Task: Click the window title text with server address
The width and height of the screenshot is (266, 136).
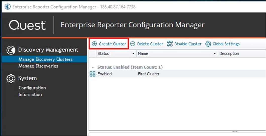Action: click(74, 7)
